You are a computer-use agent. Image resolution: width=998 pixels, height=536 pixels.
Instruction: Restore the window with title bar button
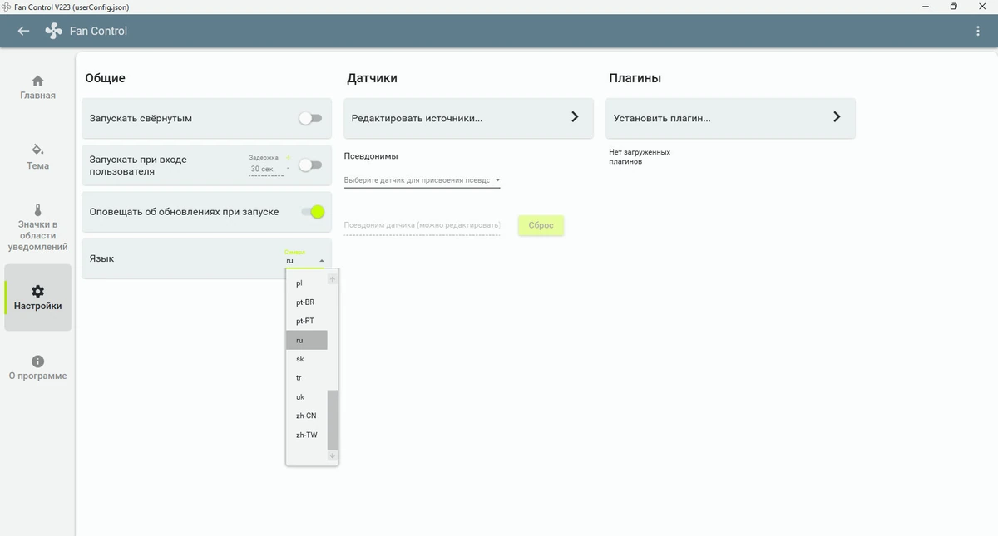click(x=954, y=7)
